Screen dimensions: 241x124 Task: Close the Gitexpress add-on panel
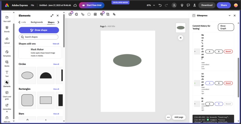coord(234,15)
